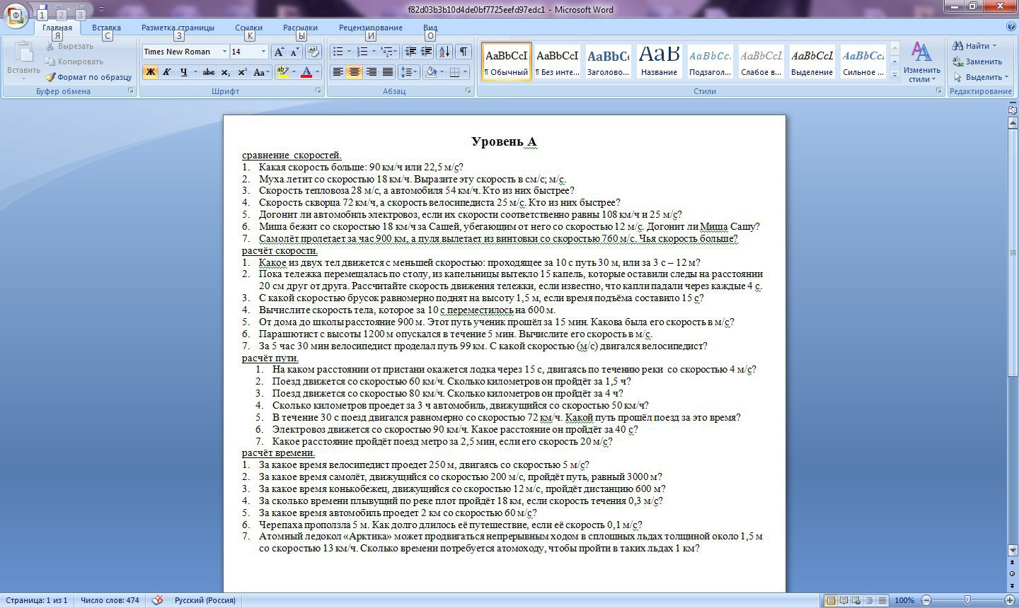Image resolution: width=1019 pixels, height=608 pixels.
Task: Click the zoom slider in status bar
Action: (967, 600)
